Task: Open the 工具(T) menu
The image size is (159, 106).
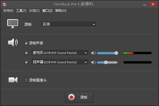Action: (21, 11)
